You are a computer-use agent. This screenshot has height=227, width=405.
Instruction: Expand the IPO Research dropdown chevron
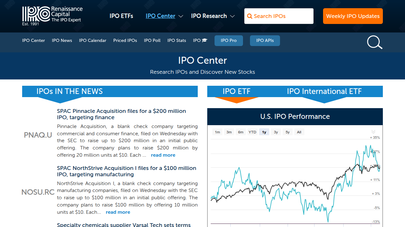click(x=232, y=16)
